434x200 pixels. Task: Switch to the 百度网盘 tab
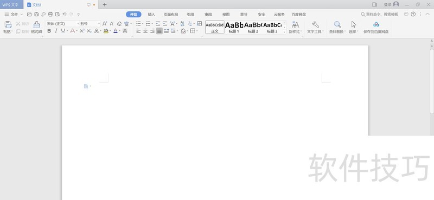coord(299,15)
